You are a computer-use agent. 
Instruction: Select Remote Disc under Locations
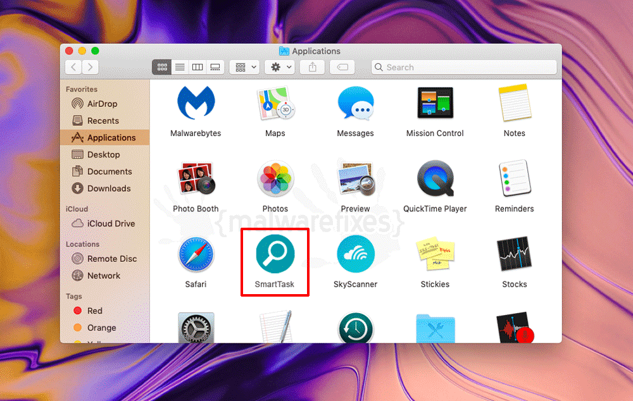pos(105,259)
